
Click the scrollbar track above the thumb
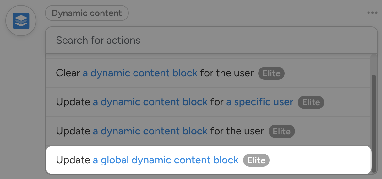click(x=374, y=64)
